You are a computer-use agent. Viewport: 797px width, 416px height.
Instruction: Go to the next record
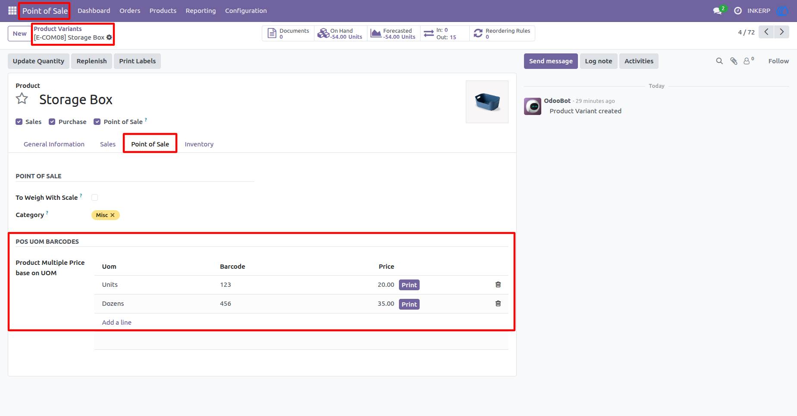[782, 32]
